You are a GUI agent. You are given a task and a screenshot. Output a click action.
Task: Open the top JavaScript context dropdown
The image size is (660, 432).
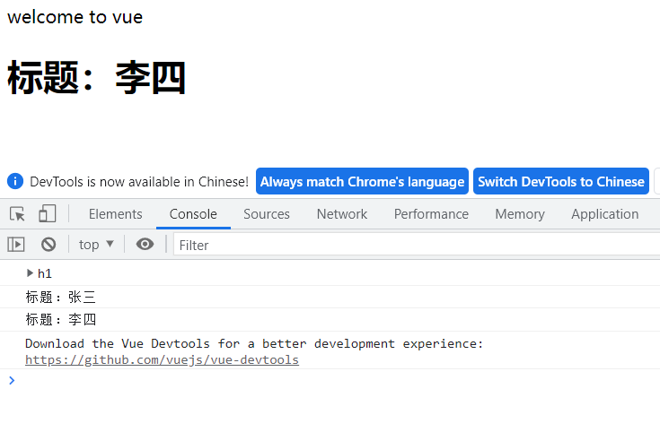coord(97,244)
